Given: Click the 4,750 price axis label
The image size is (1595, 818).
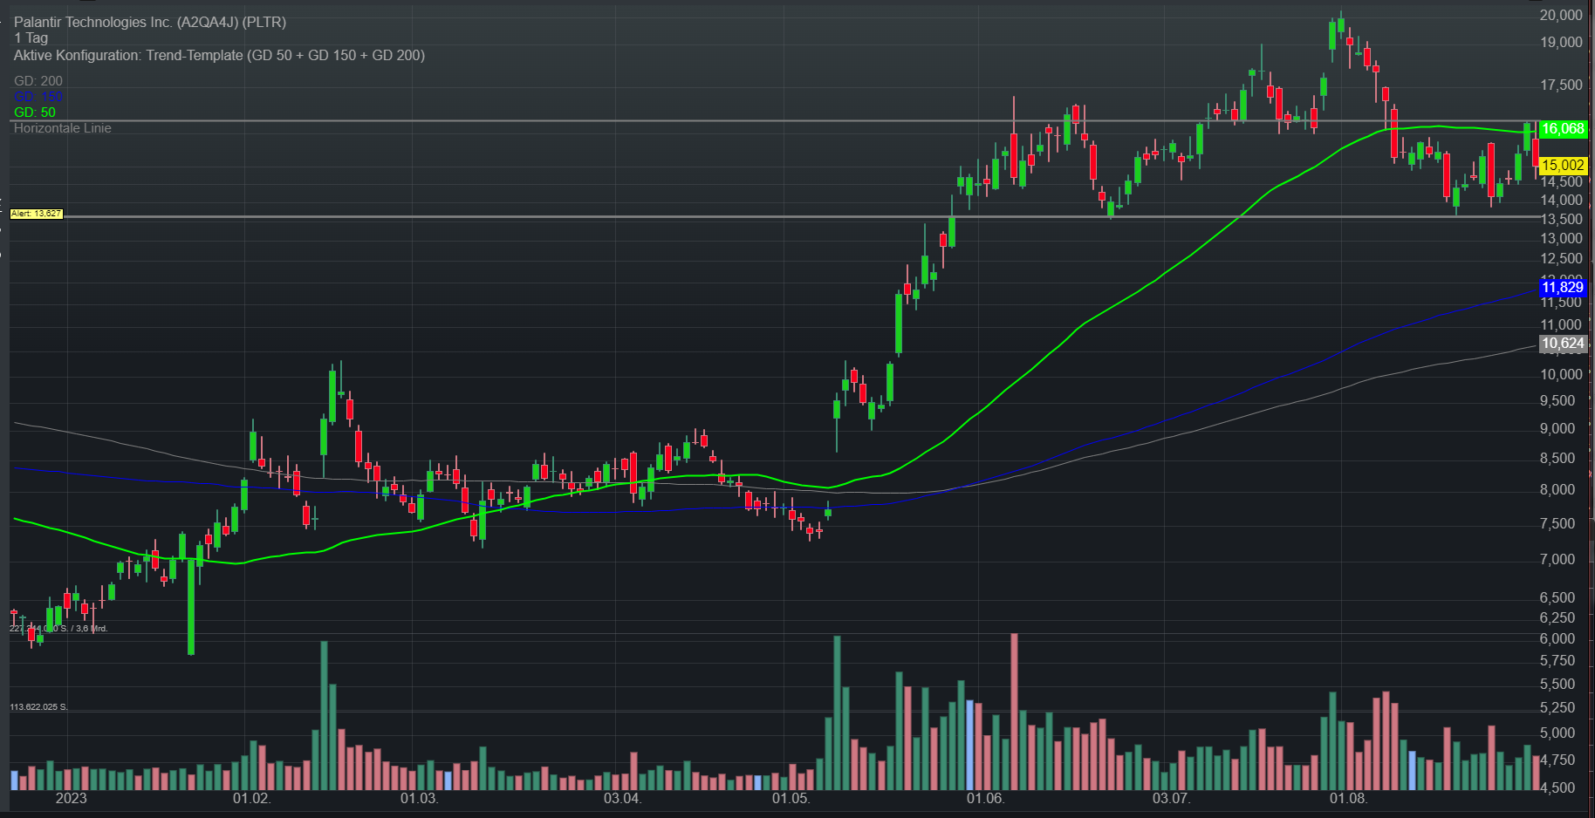Looking at the screenshot, I should (x=1557, y=760).
